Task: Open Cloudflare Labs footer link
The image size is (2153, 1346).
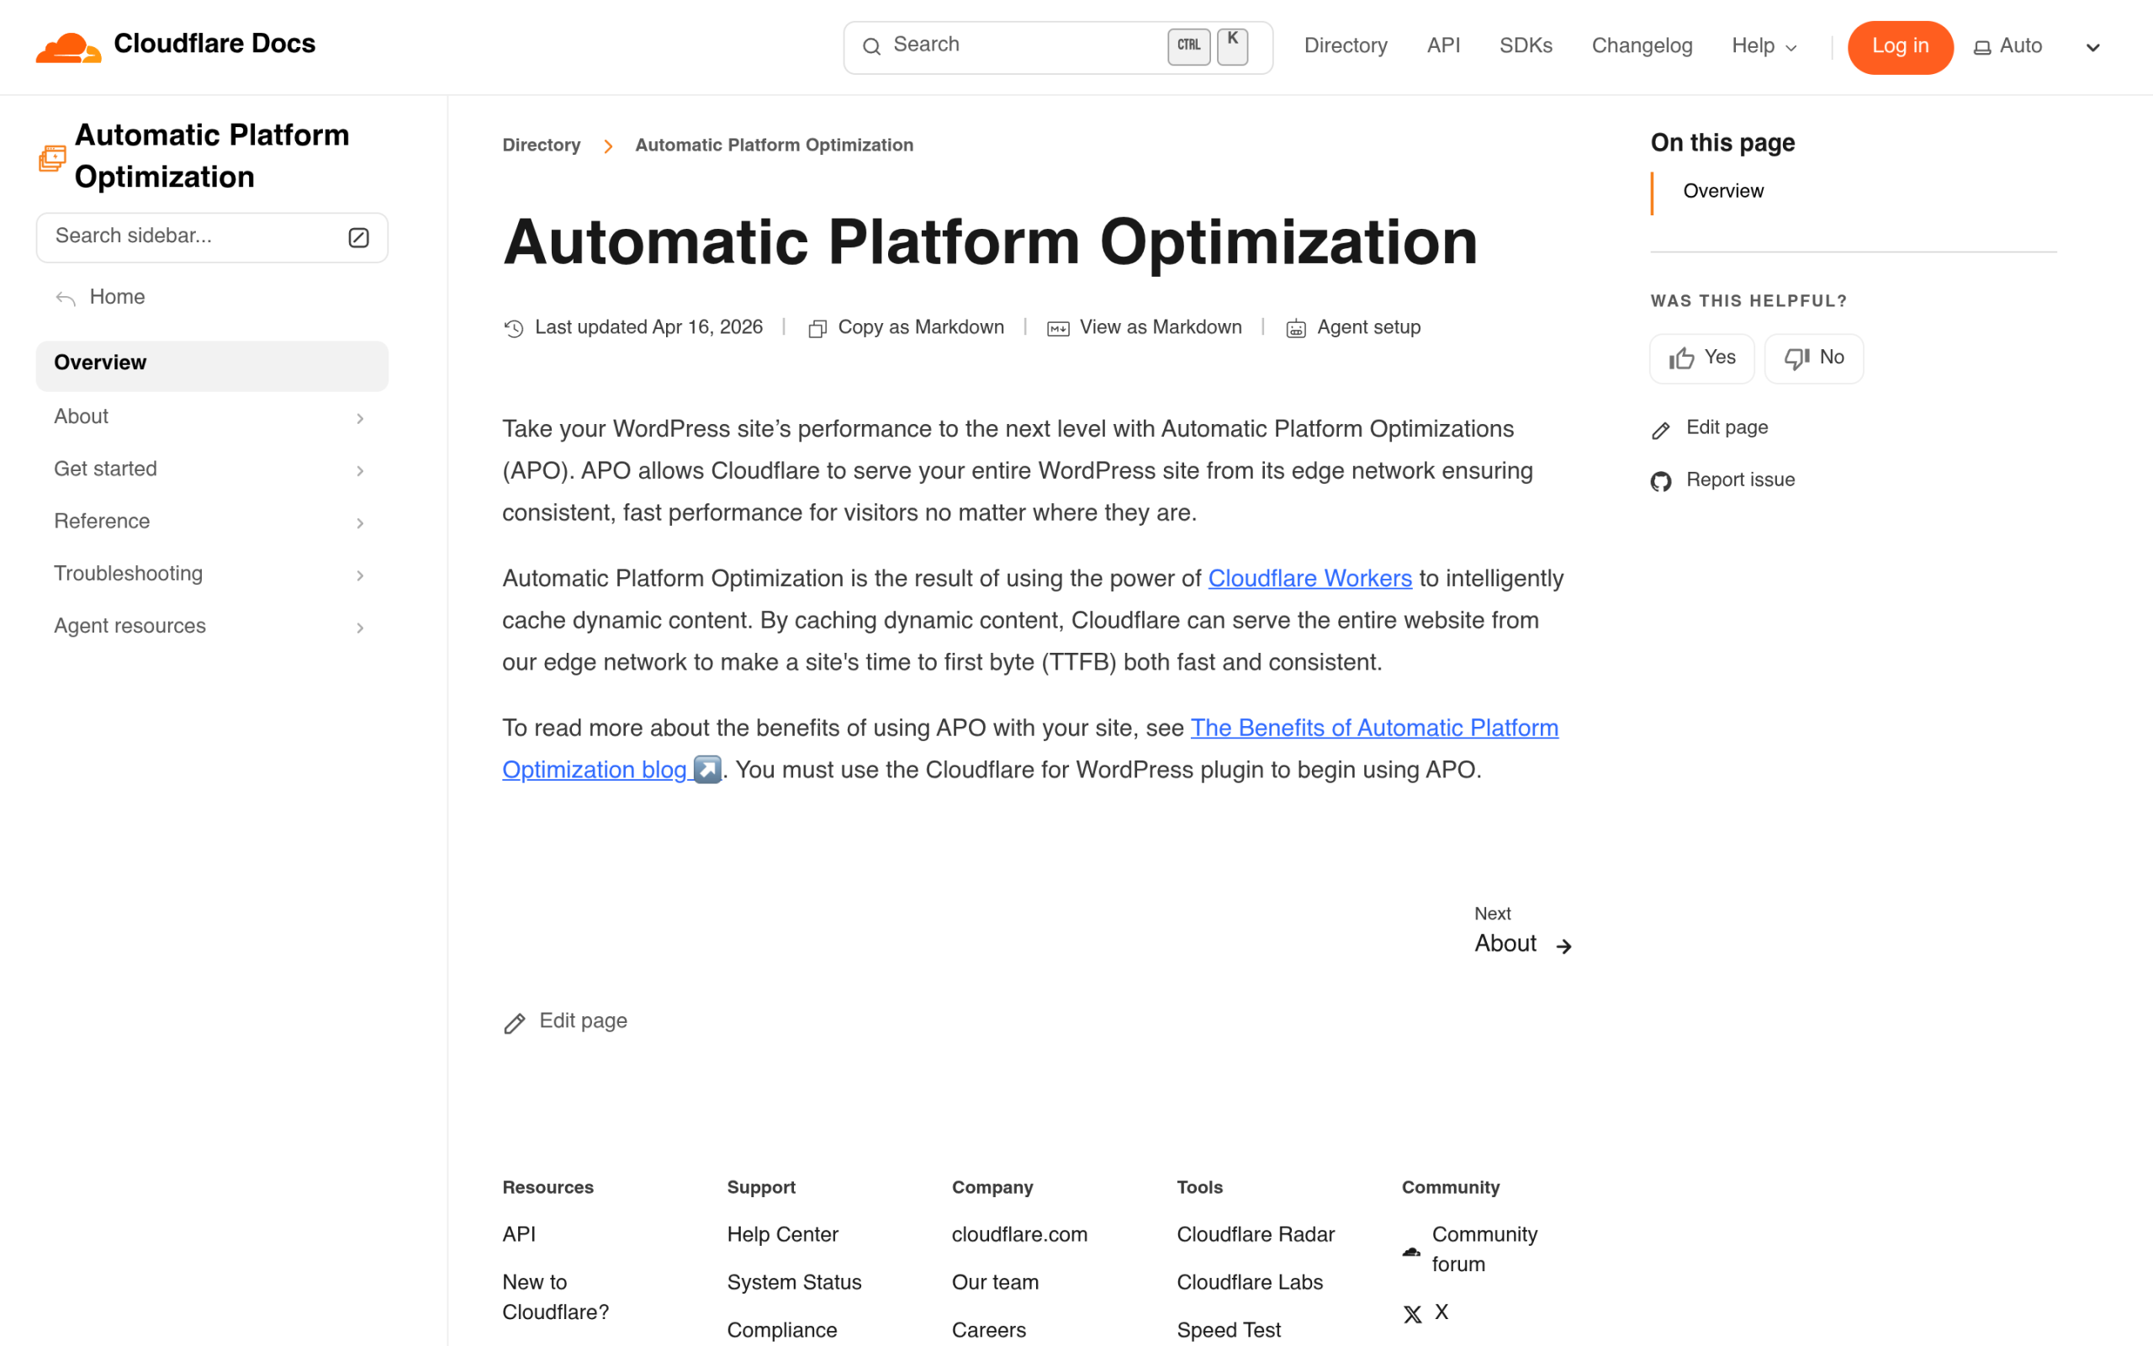Action: (x=1249, y=1283)
